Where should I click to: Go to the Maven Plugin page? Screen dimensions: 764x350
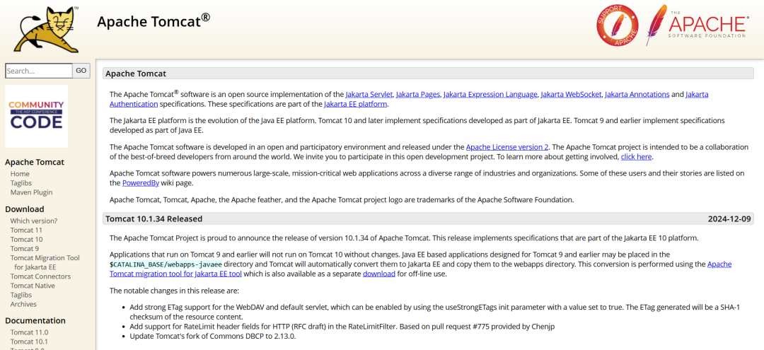pyautogui.click(x=31, y=192)
